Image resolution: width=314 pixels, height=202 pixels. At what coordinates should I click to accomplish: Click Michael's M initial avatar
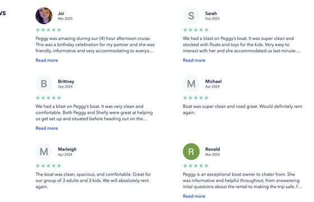(191, 84)
